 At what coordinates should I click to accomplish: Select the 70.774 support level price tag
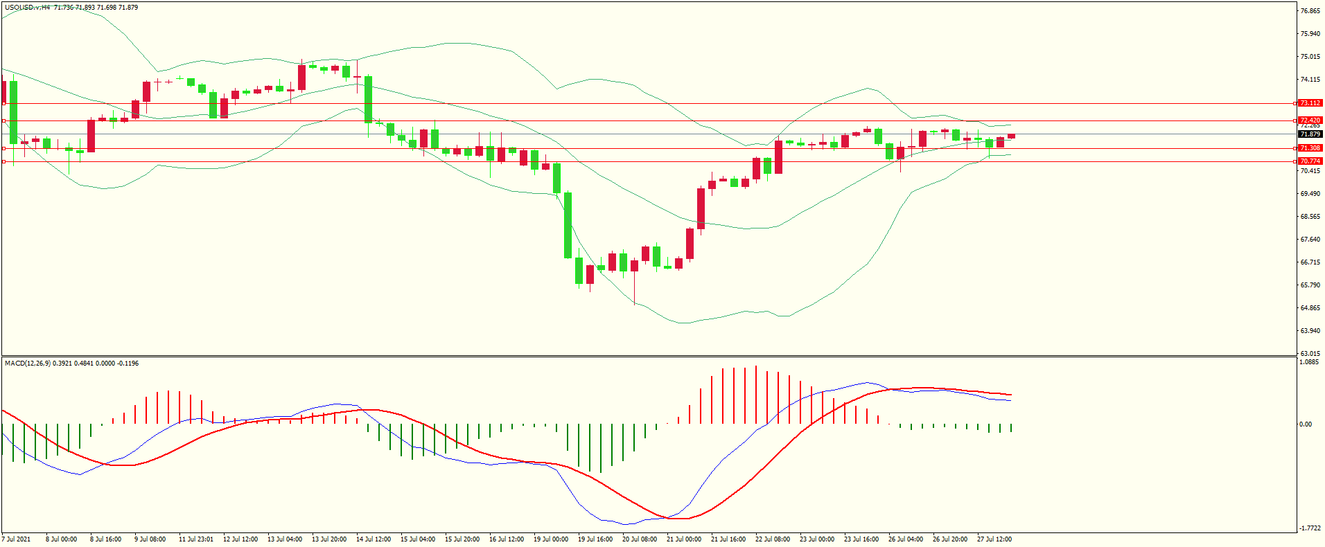[x=1310, y=161]
